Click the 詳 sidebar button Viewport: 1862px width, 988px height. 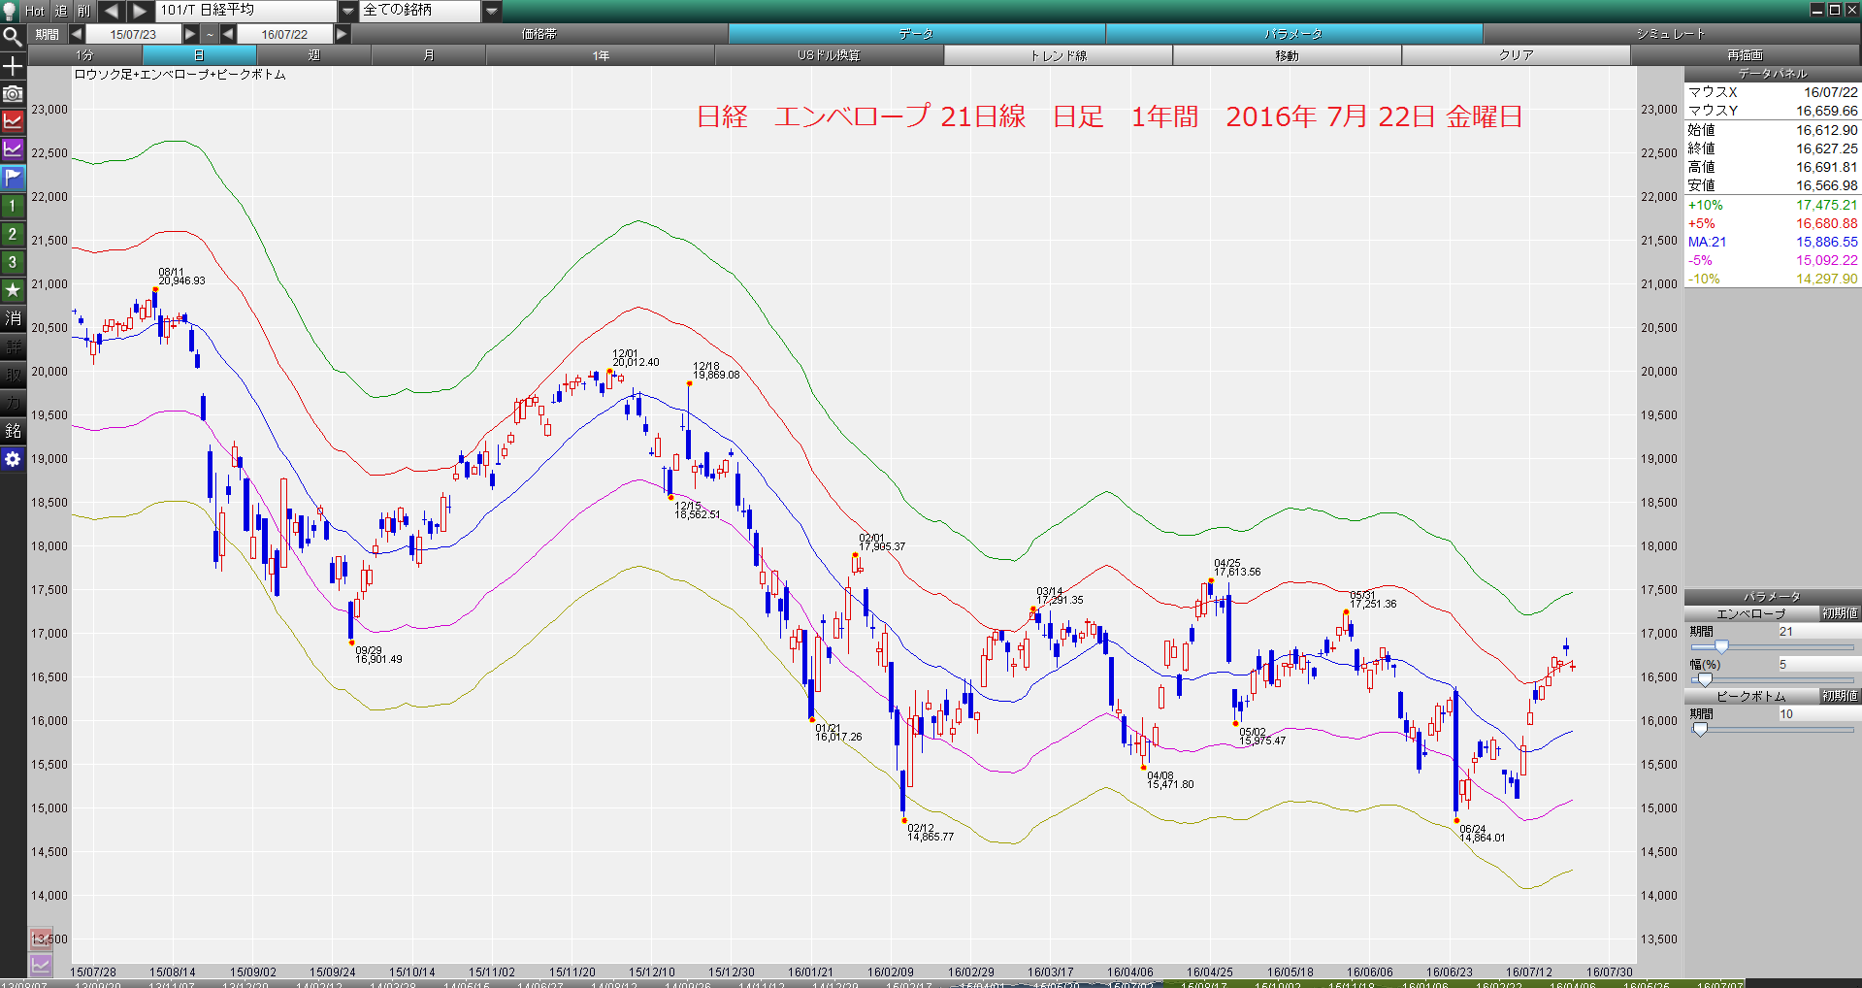13,346
